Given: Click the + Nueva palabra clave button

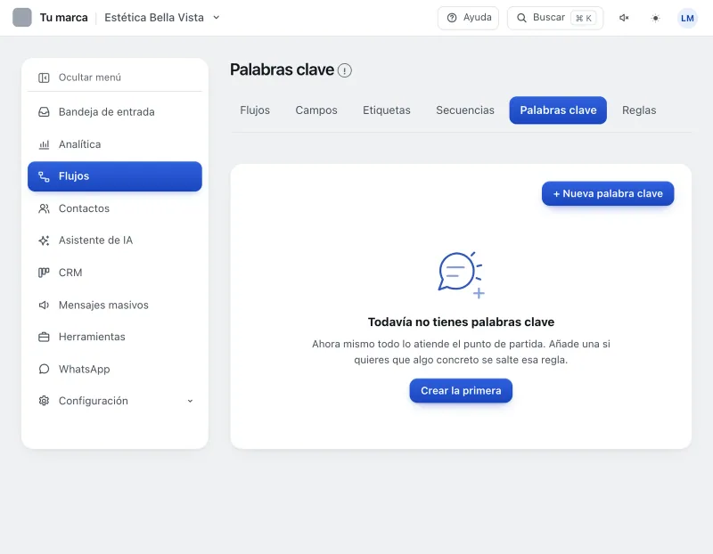Looking at the screenshot, I should [x=608, y=193].
